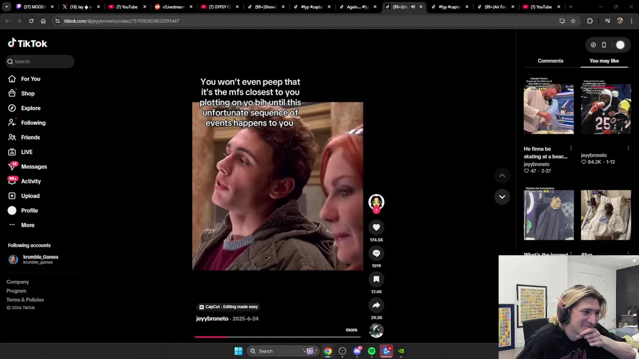Image resolution: width=639 pixels, height=359 pixels.
Task: Click 'He finna be skating at a beac...' title
Action: [x=546, y=153]
